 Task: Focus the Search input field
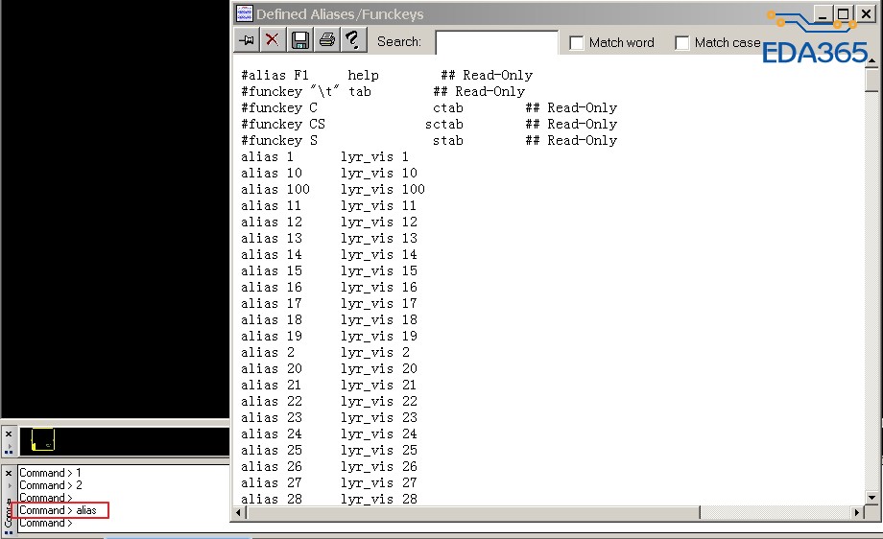pos(497,42)
